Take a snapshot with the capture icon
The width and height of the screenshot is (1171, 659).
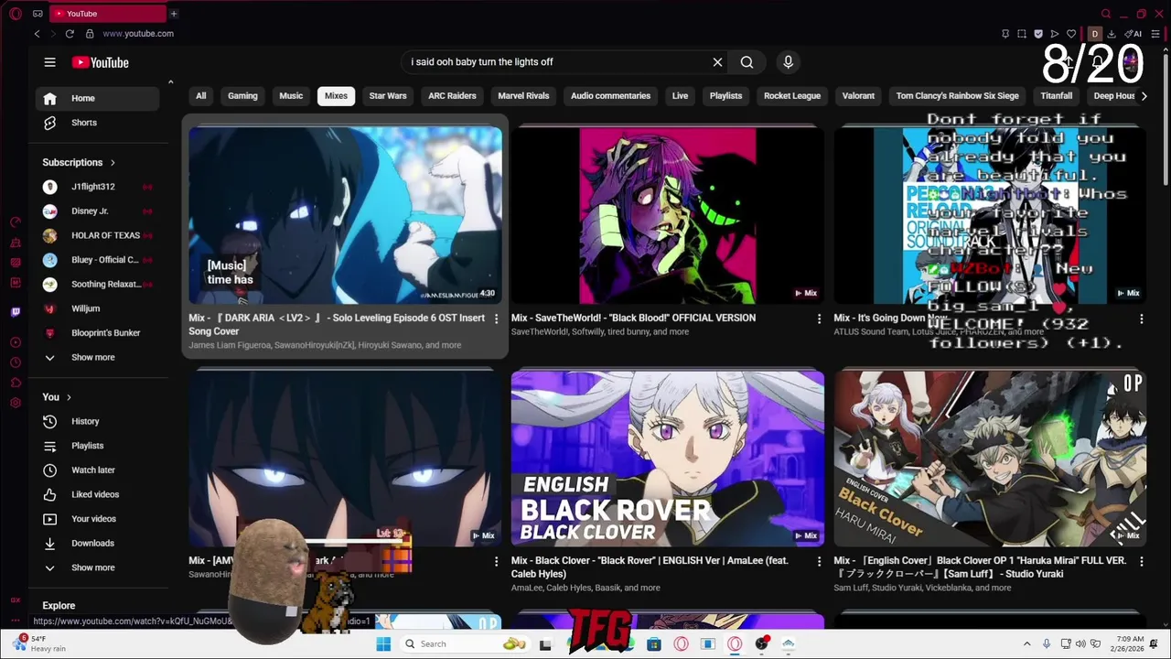(1022, 34)
